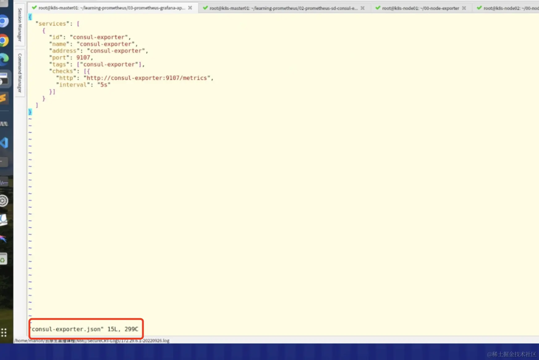Image resolution: width=539 pixels, height=360 pixels.
Task: Click the final closing curly brace
Action: (x=30, y=112)
